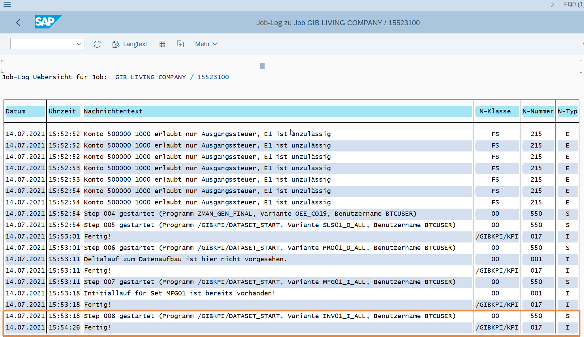584x337 pixels.
Task: Select the Datum column header
Action: (16, 111)
